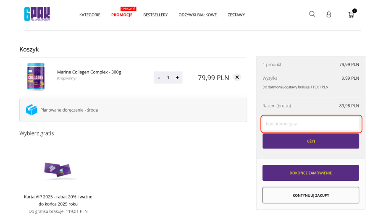The width and height of the screenshot is (378, 216).
Task: Focus the Kod promocyjny input field
Action: click(x=311, y=124)
